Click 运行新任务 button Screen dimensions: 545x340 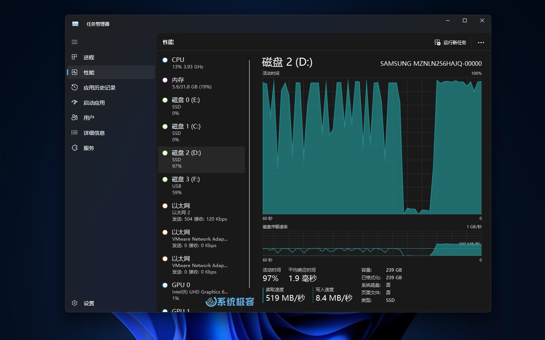pyautogui.click(x=450, y=42)
